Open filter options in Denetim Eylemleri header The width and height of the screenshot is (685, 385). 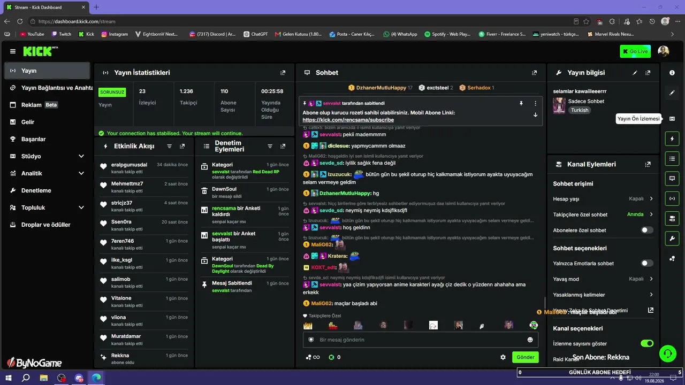click(270, 146)
